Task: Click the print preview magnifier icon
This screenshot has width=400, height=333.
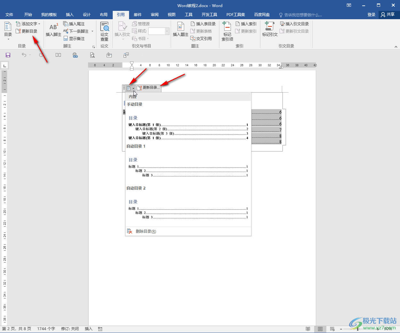Action: (x=92, y=55)
